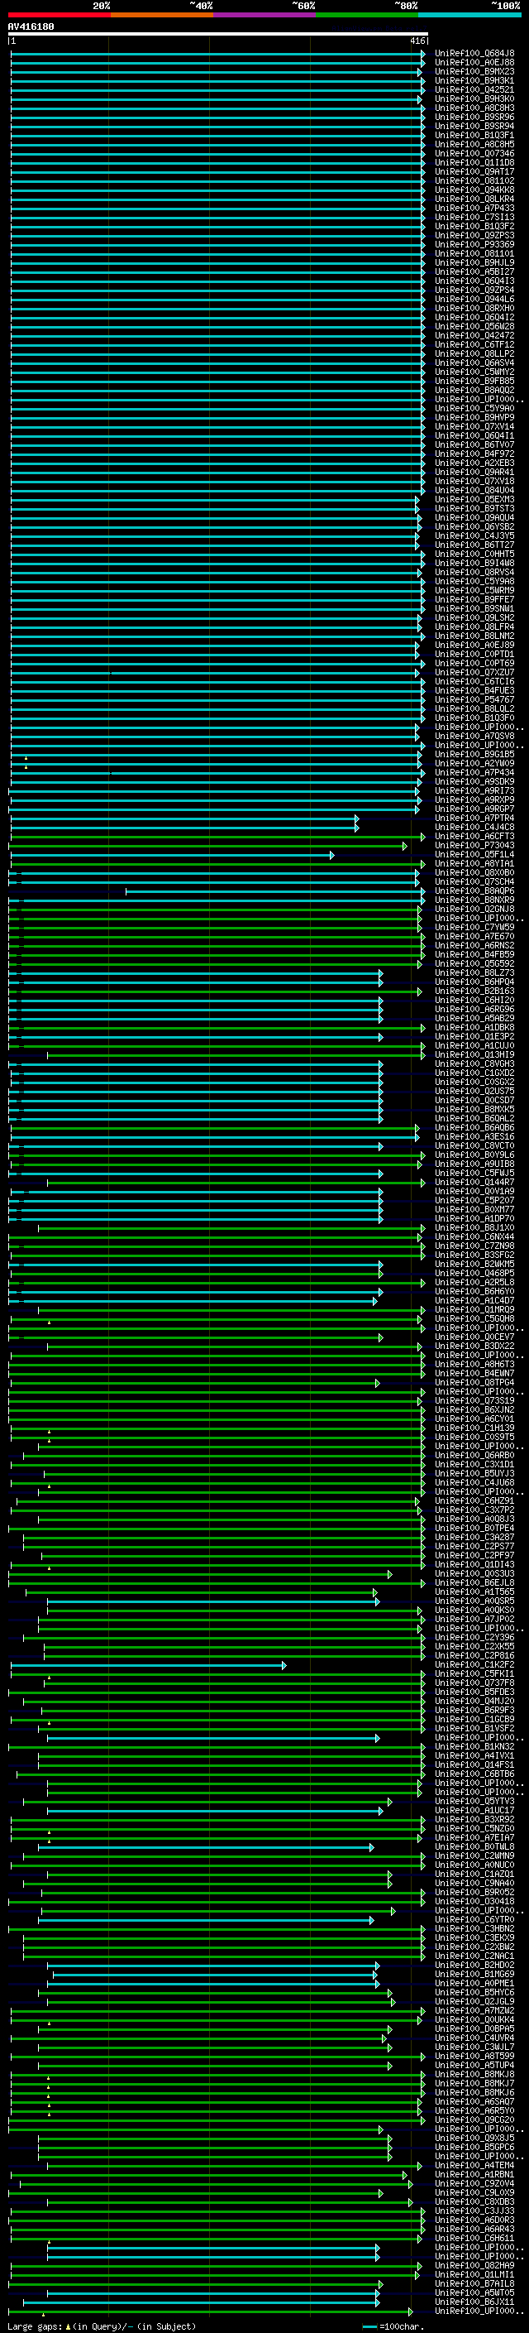The height and width of the screenshot is (2333, 529).
Task: Select hit label UniRef100_Q737F8
Action: pos(474,1683)
